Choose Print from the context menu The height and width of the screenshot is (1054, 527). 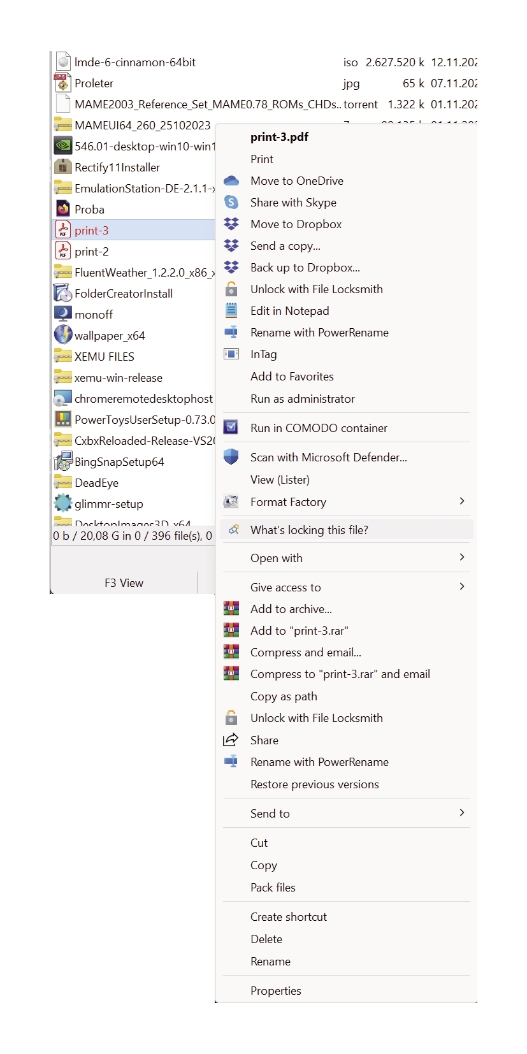[262, 159]
